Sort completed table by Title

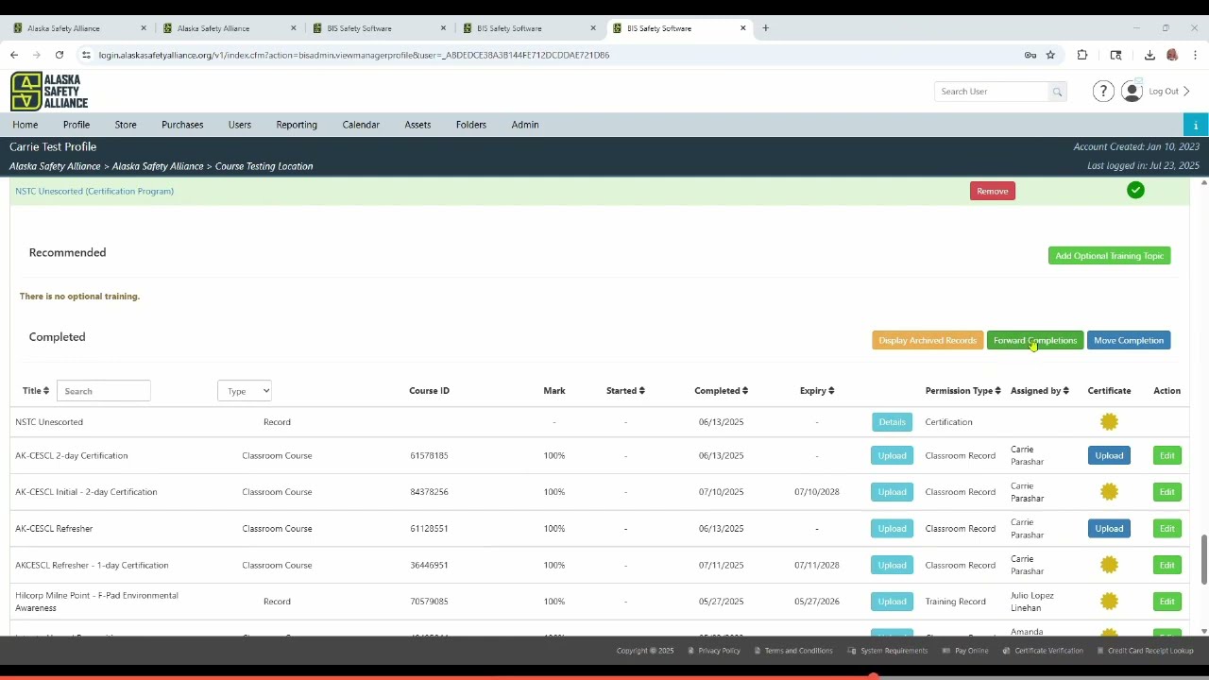(36, 391)
